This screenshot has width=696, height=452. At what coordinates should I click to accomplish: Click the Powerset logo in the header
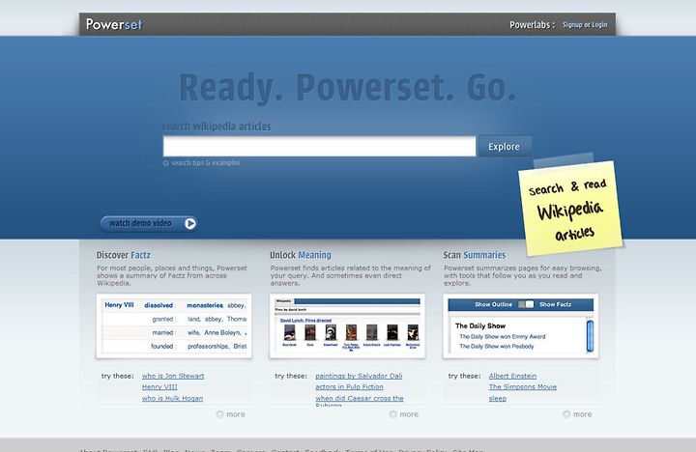click(x=114, y=24)
